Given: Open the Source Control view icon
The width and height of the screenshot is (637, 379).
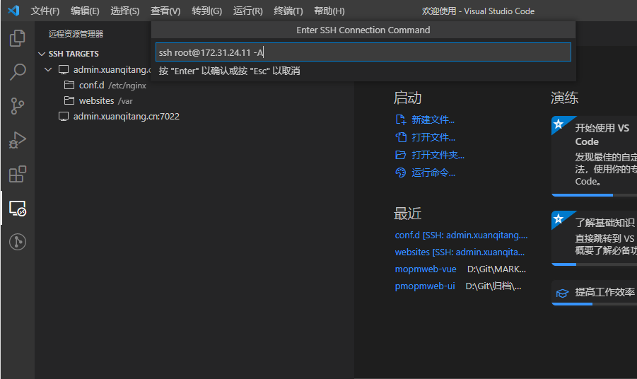Looking at the screenshot, I should (x=18, y=106).
